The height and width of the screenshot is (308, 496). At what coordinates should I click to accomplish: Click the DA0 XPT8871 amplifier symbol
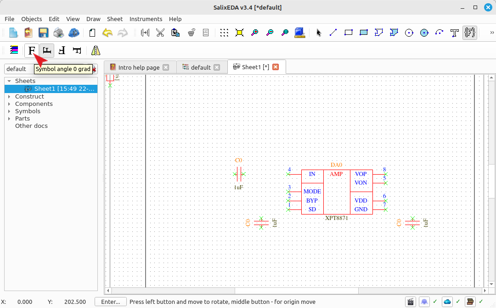(x=337, y=192)
